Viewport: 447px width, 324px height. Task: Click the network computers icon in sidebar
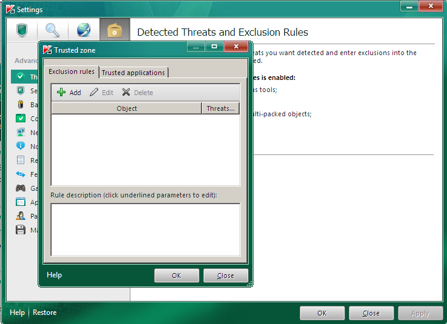point(21,133)
